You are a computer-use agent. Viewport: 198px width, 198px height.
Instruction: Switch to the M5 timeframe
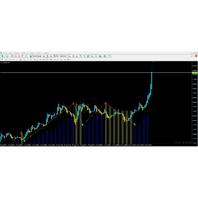click(44, 59)
